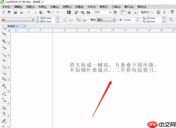Open the undo history dropdown arrow
This screenshot has width=176, height=128.
(53, 12)
